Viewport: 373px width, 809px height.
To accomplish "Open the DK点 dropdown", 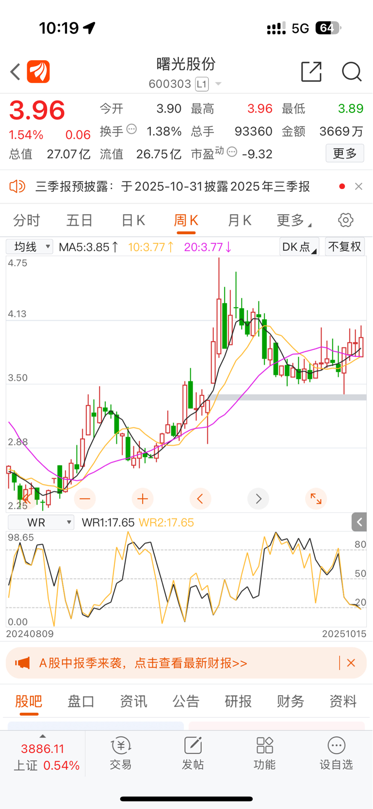I will pos(299,247).
